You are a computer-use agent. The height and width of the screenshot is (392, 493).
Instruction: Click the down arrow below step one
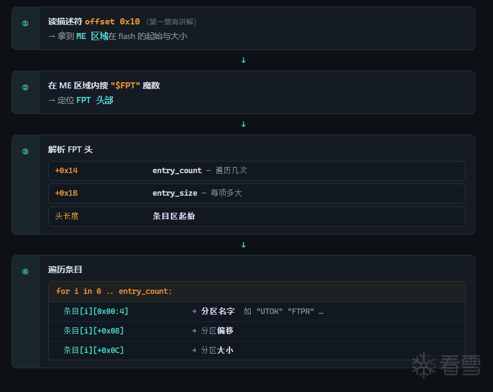[x=243, y=60]
